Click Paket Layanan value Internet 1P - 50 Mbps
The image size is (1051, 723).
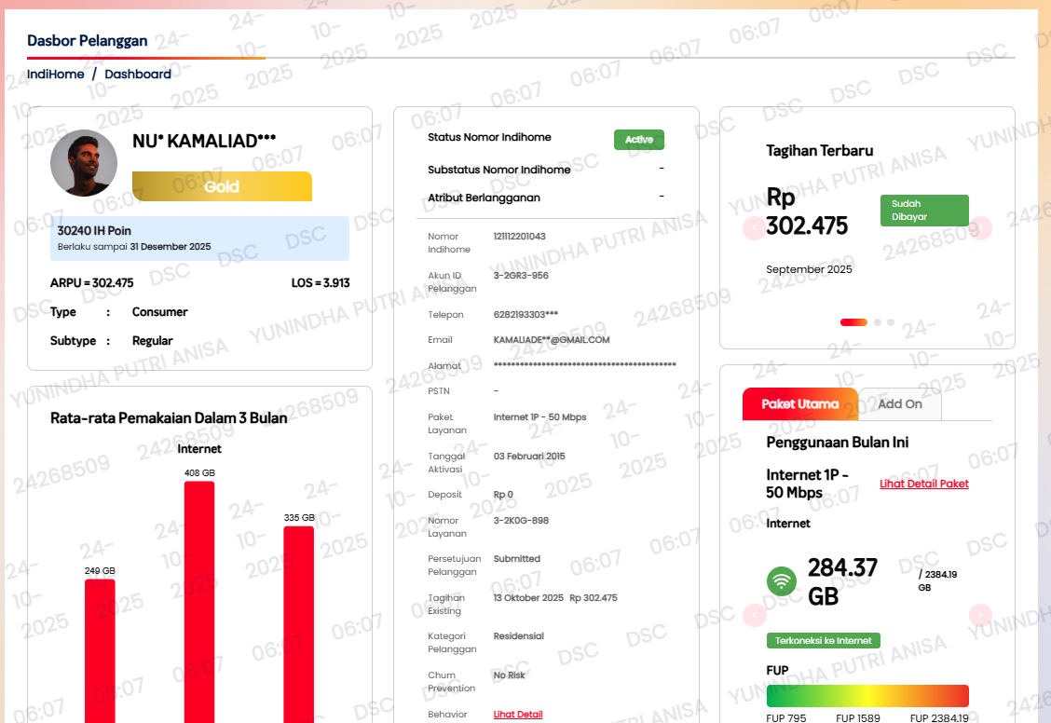coord(539,416)
